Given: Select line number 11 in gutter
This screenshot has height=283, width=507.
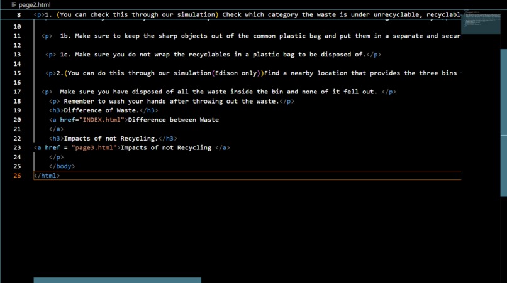Looking at the screenshot, I should tap(17, 36).
